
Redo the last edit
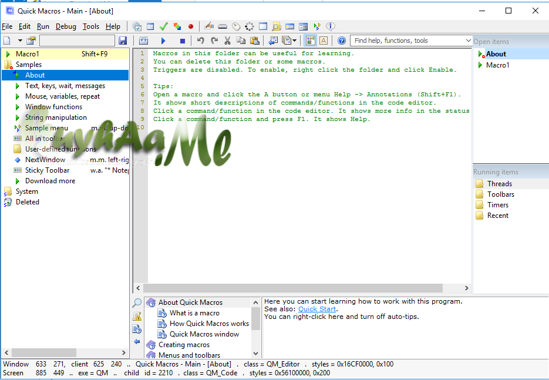(x=214, y=41)
